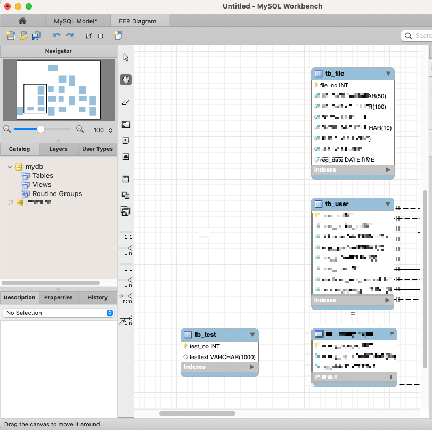Select Views under mydb
Image resolution: width=432 pixels, height=430 pixels.
[x=42, y=185]
